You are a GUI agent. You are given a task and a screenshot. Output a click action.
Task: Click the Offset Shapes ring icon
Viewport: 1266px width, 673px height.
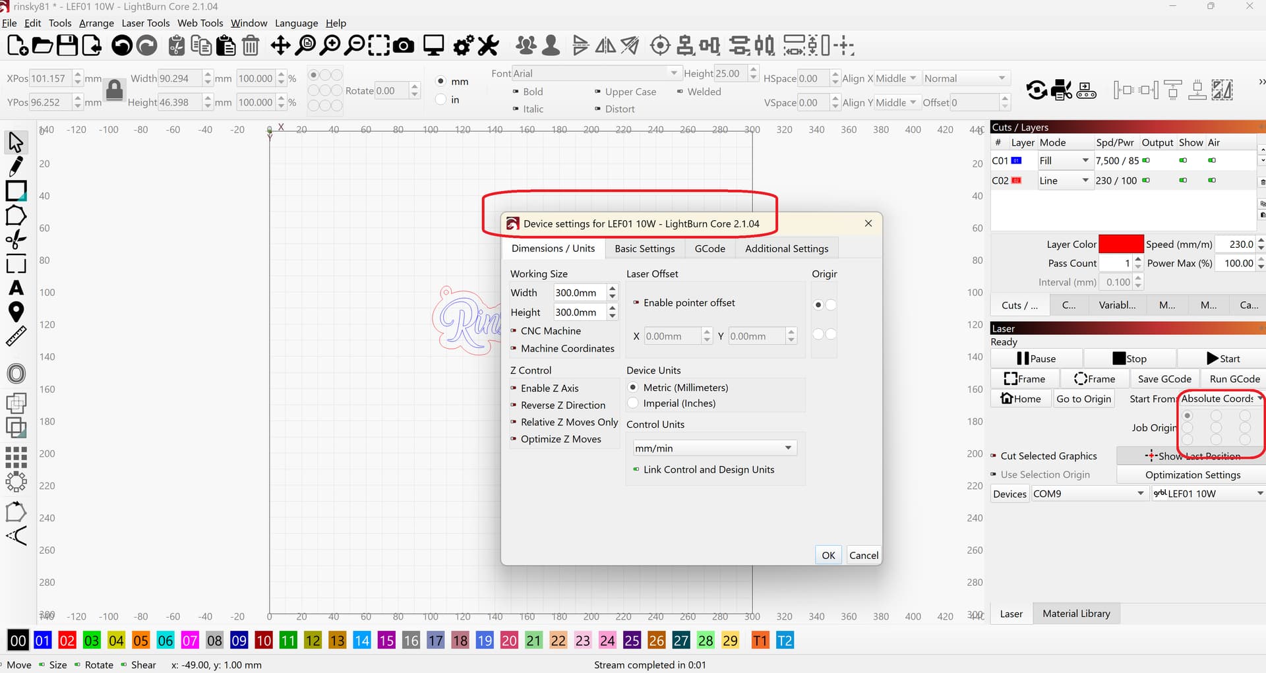pyautogui.click(x=16, y=374)
